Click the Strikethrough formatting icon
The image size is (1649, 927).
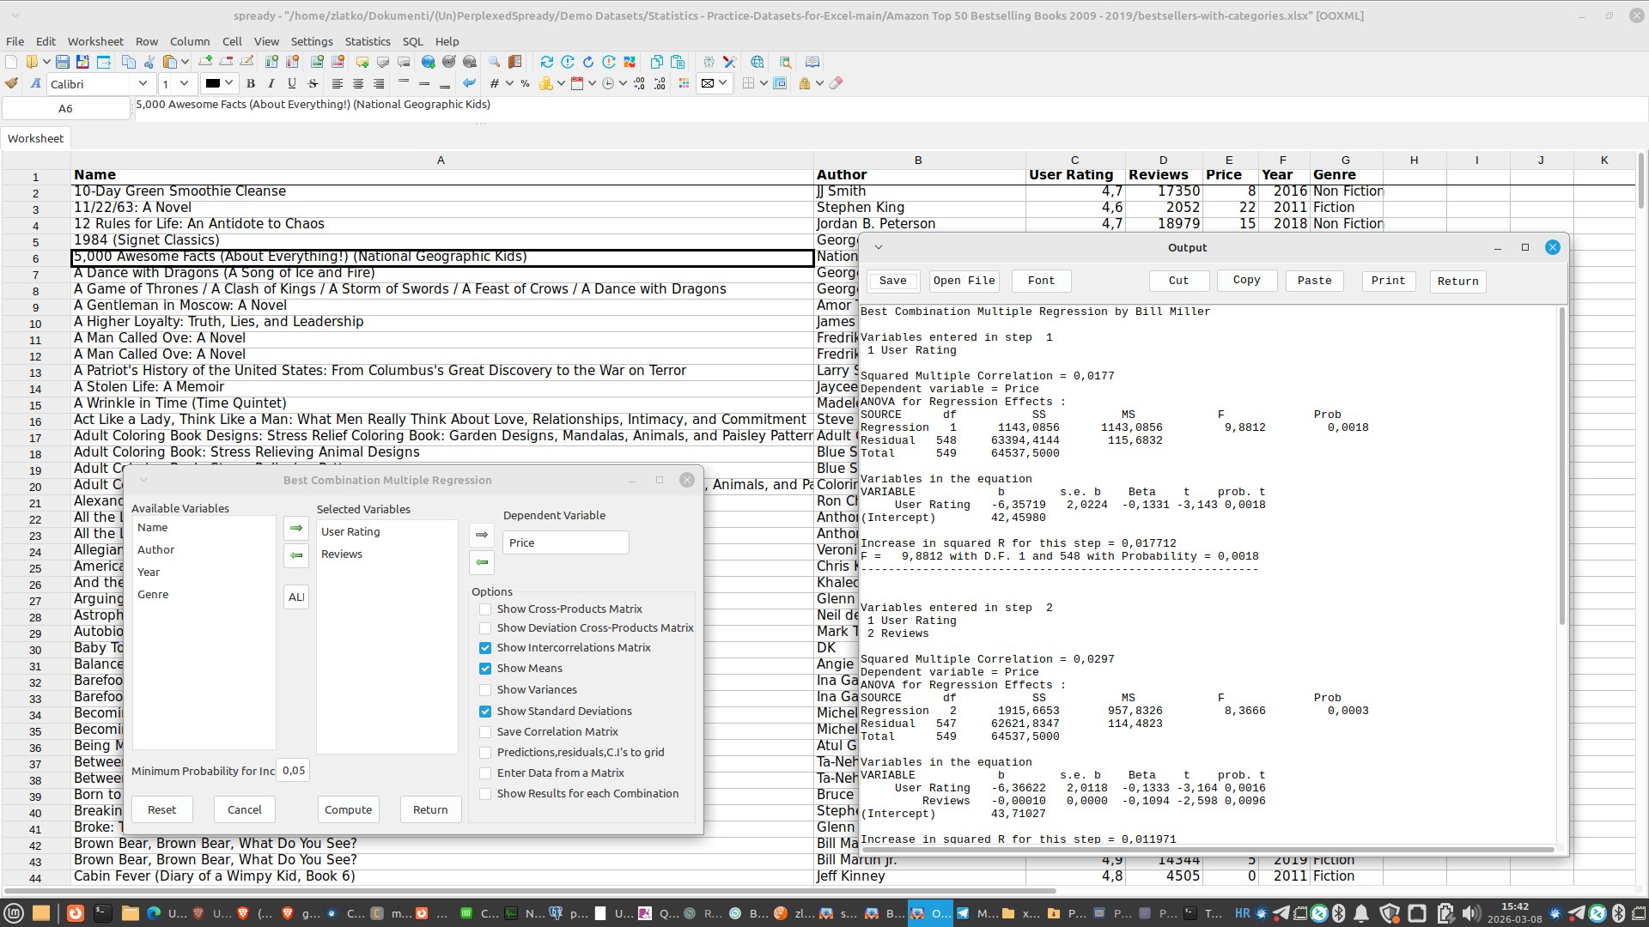click(313, 83)
